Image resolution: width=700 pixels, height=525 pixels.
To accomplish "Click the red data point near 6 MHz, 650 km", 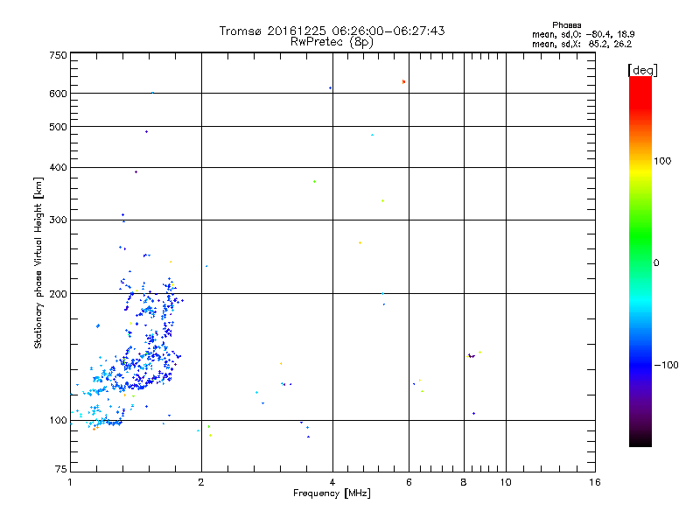I will (x=403, y=81).
